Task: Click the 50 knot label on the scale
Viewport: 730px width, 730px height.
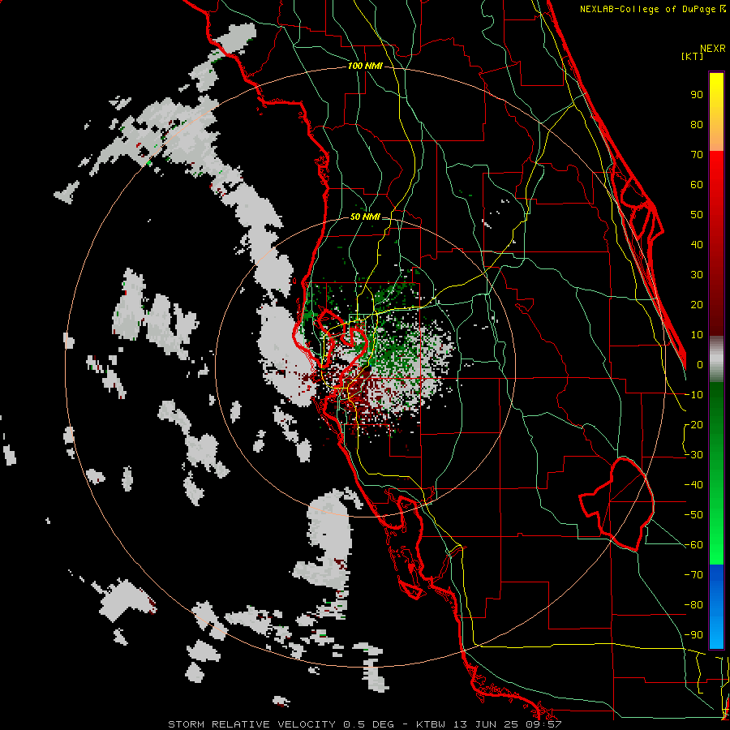Action: [x=697, y=215]
